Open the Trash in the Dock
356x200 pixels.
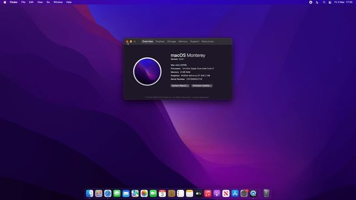tap(266, 193)
